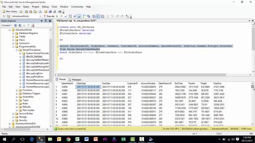
Task: Click SalesOrderID cell 43665
Action: tap(65, 108)
